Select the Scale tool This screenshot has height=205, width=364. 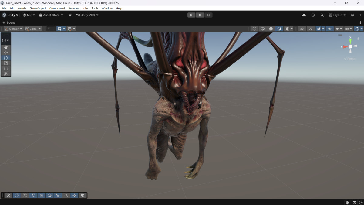point(6,63)
